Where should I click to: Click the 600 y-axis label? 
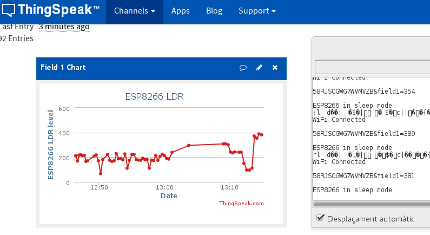point(64,109)
